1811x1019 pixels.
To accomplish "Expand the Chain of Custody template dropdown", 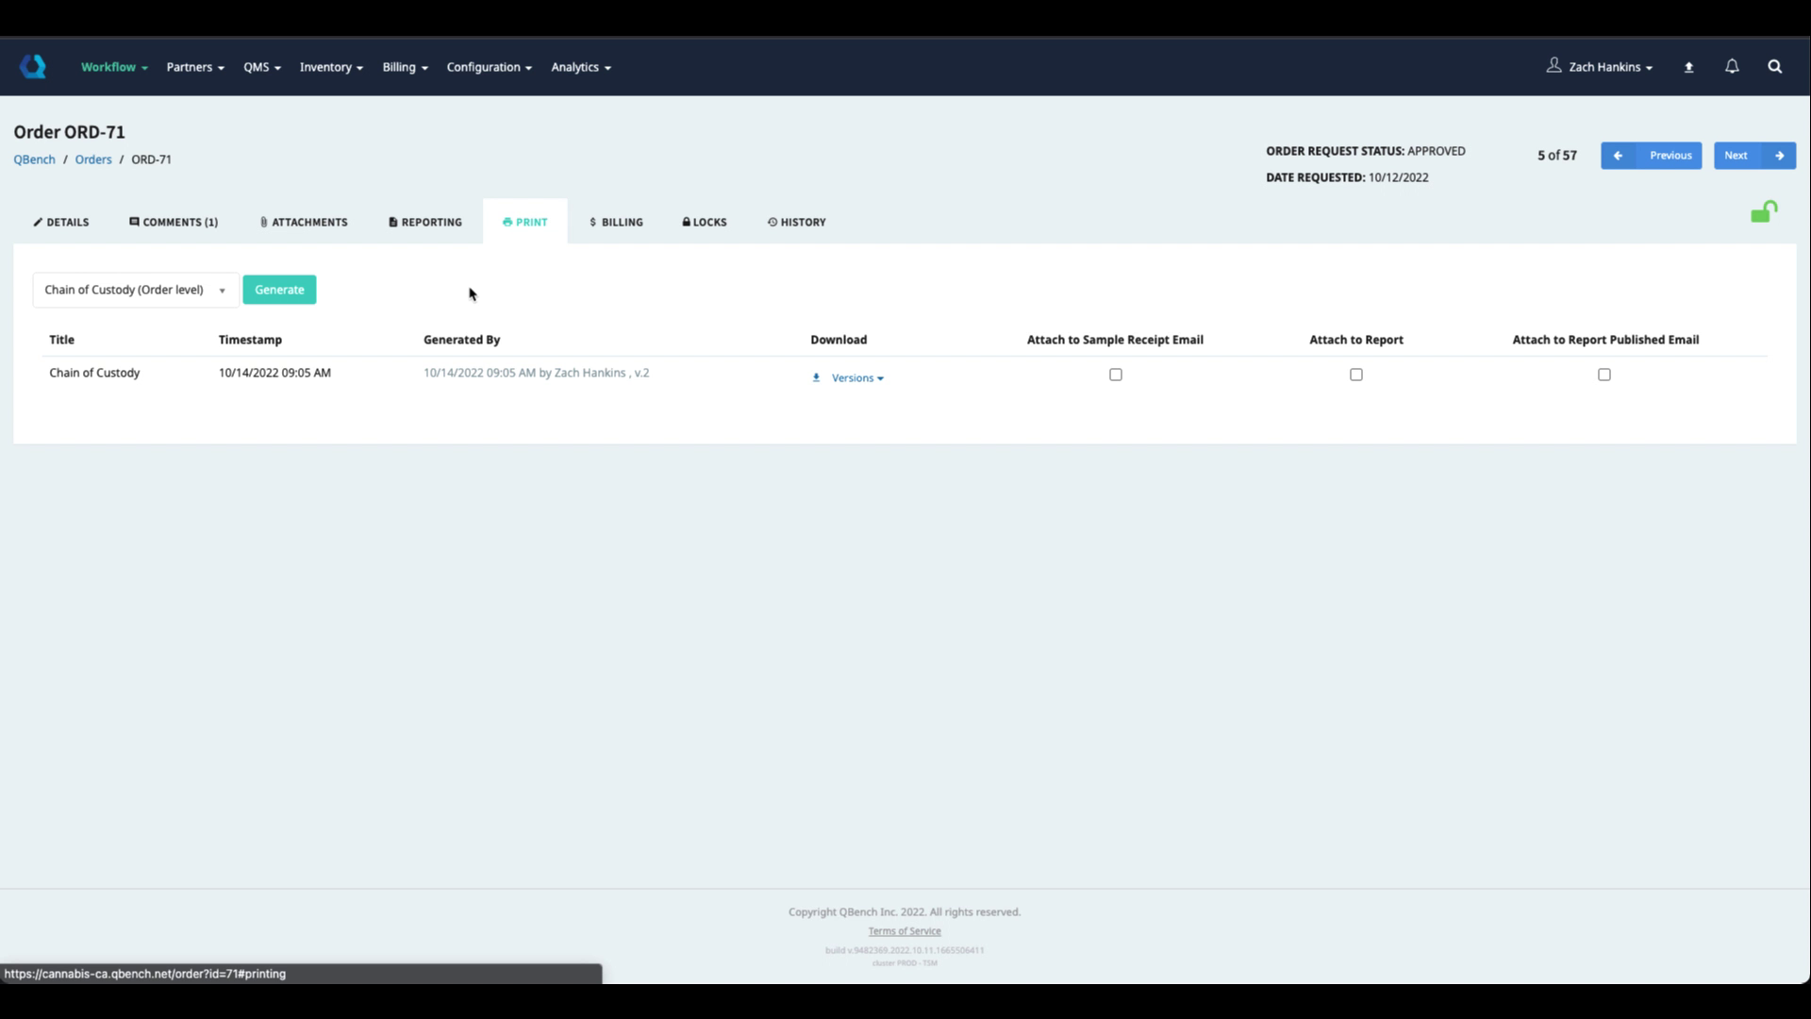I will tap(135, 290).
